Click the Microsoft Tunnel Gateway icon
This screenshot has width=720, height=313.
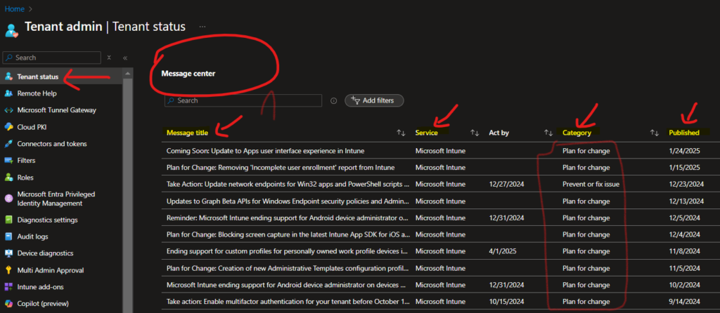pyautogui.click(x=8, y=110)
